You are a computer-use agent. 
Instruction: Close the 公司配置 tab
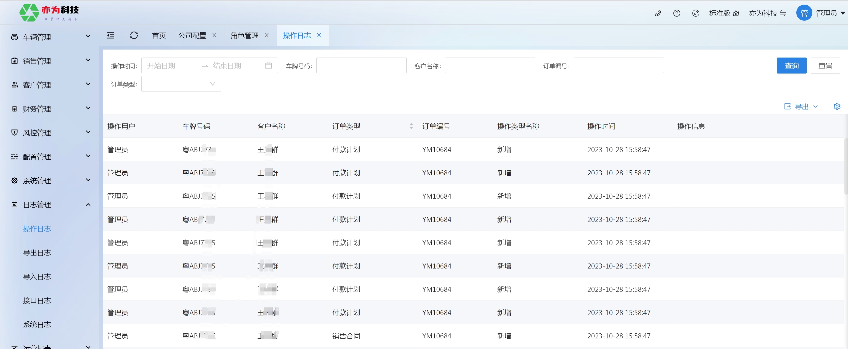(x=214, y=35)
